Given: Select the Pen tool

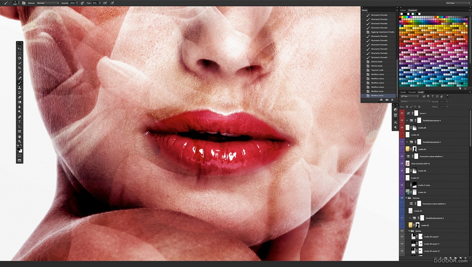Looking at the screenshot, I should click(x=20, y=117).
